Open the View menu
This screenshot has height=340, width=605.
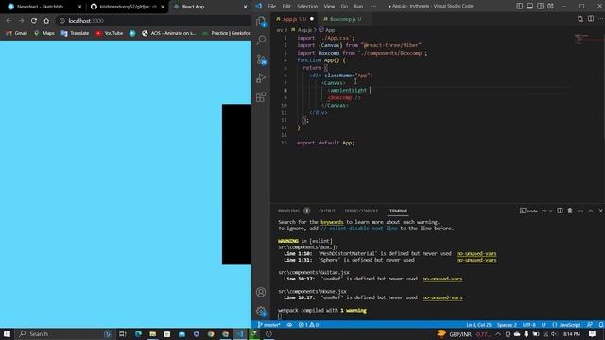[329, 7]
